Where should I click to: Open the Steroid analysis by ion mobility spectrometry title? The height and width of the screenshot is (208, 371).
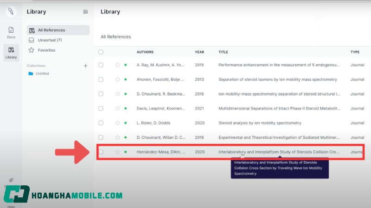point(260,123)
